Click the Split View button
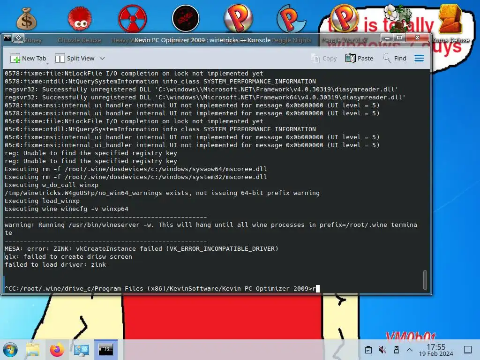 (x=75, y=58)
